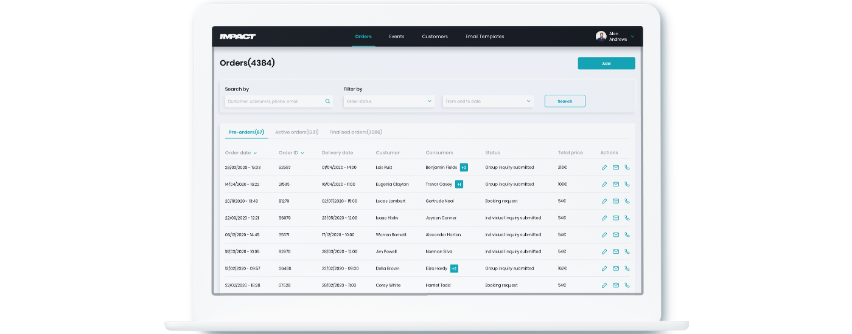852x334 pixels.
Task: Click IMPACT logo in header
Action: (238, 36)
